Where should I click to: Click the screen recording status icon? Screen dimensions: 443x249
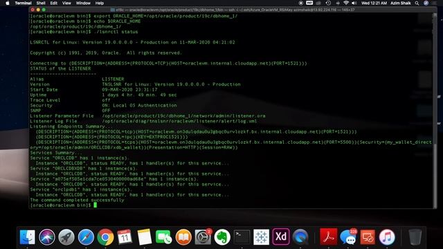pos(301,3)
